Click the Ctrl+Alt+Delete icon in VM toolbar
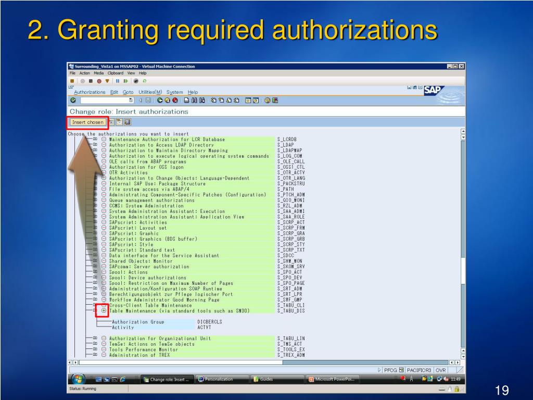Screen dimensions: 533x400 click(72, 81)
